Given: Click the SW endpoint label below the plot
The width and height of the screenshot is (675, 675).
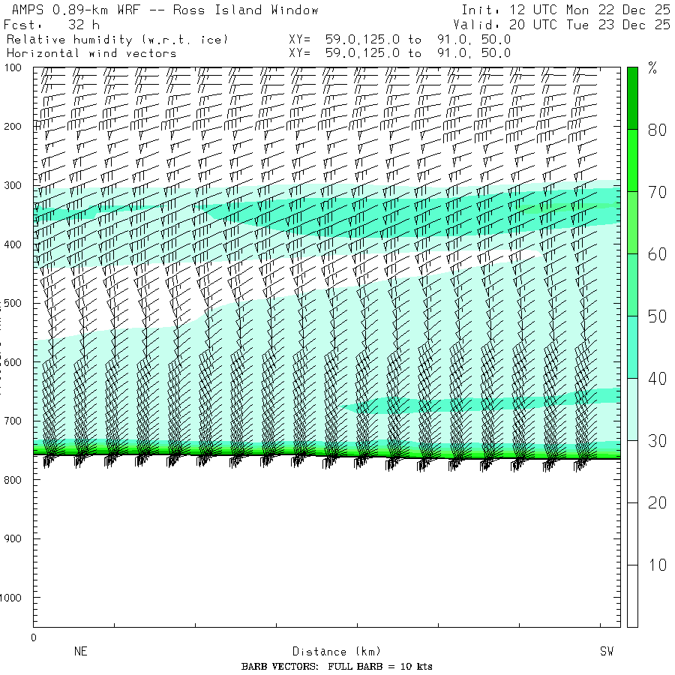Looking at the screenshot, I should point(606,652).
